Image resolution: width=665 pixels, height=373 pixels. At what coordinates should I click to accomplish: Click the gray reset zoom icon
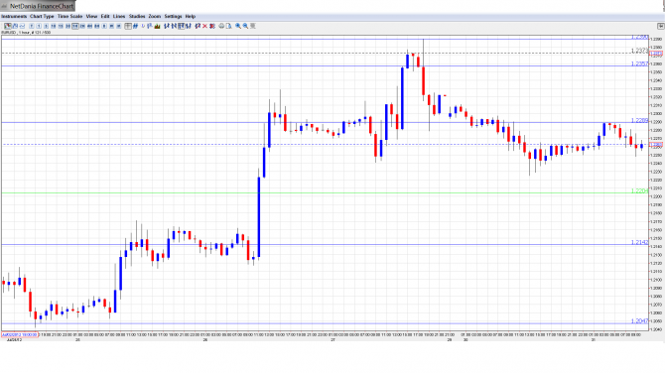pyautogui.click(x=253, y=26)
